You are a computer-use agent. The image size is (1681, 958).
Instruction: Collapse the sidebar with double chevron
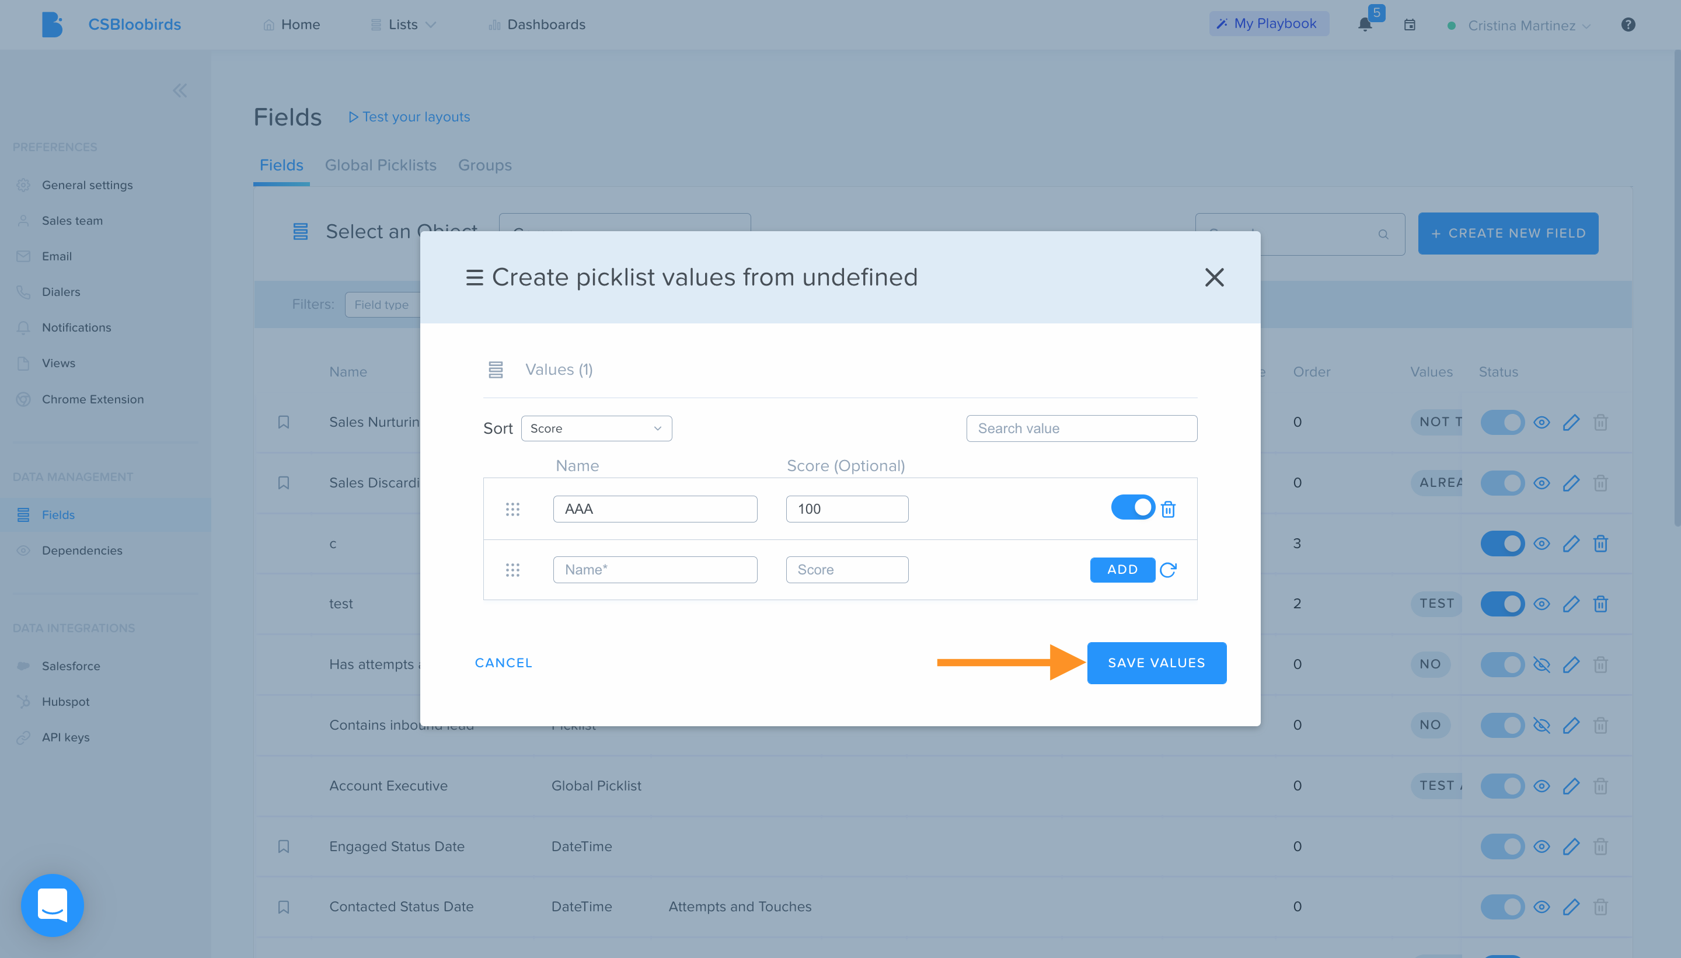[x=180, y=90]
